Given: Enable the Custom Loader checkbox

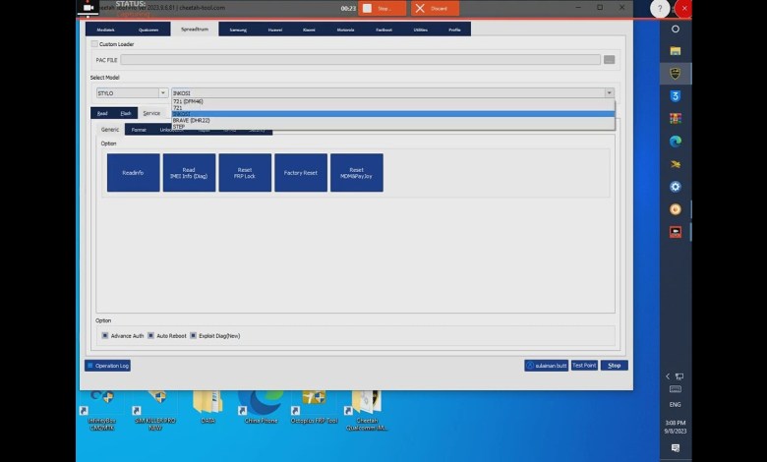Looking at the screenshot, I should 94,44.
